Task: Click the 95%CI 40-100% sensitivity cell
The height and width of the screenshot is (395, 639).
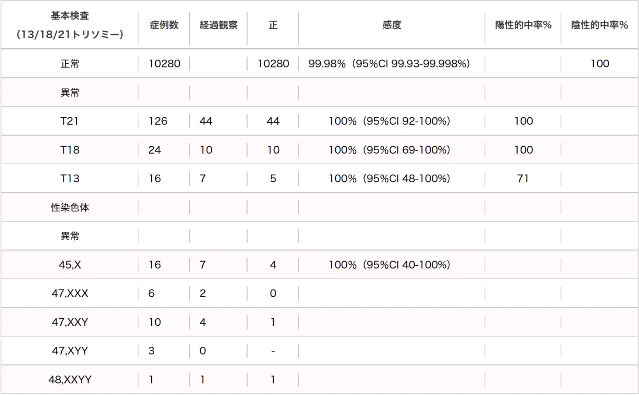Action: [389, 265]
